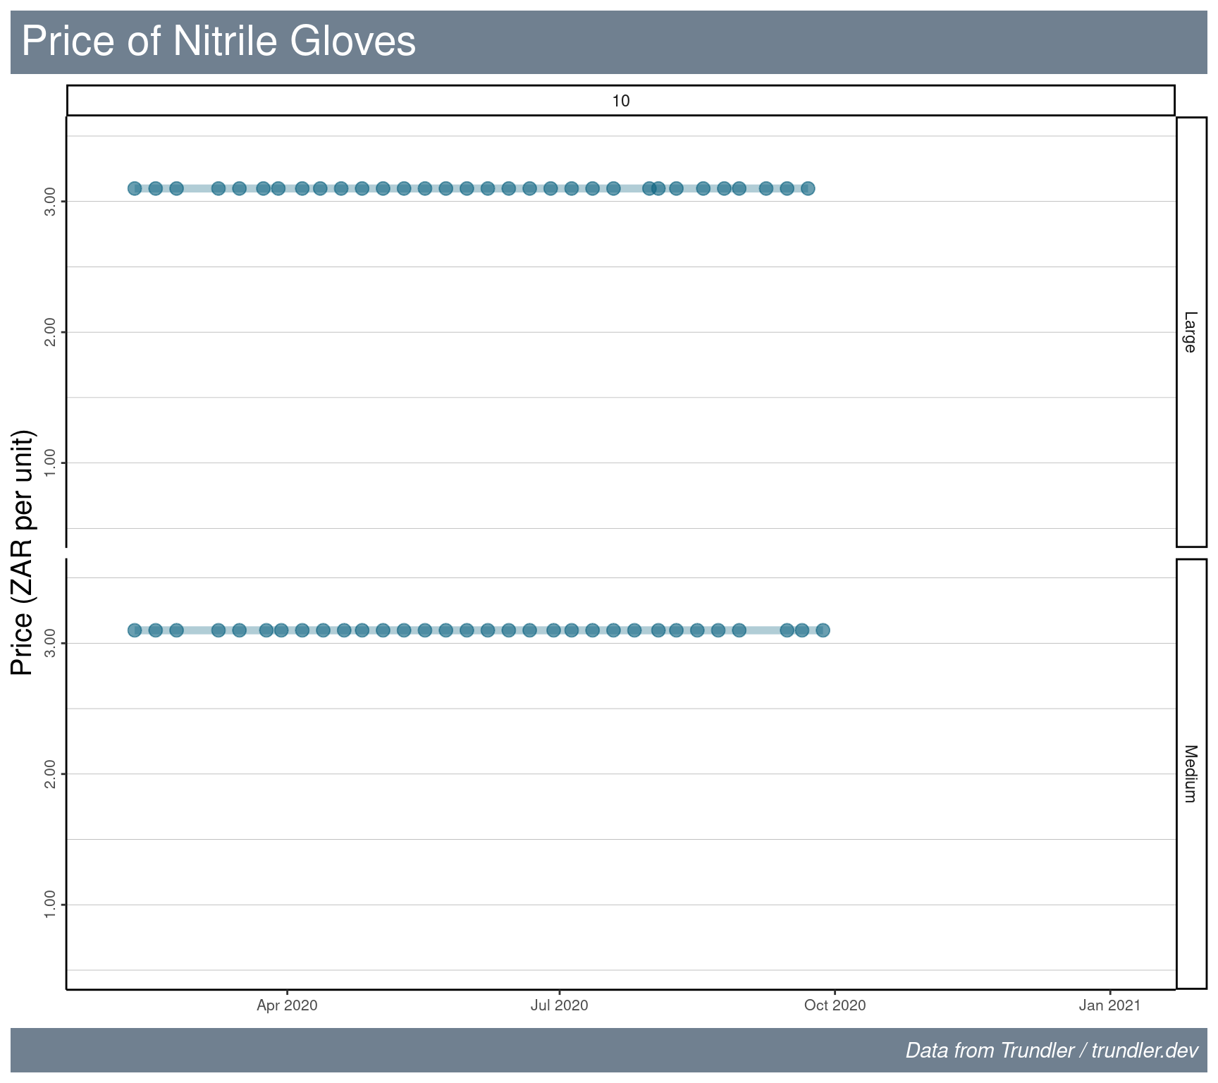Click the '10' facet header strip
The width and height of the screenshot is (1218, 1083).
click(x=620, y=101)
